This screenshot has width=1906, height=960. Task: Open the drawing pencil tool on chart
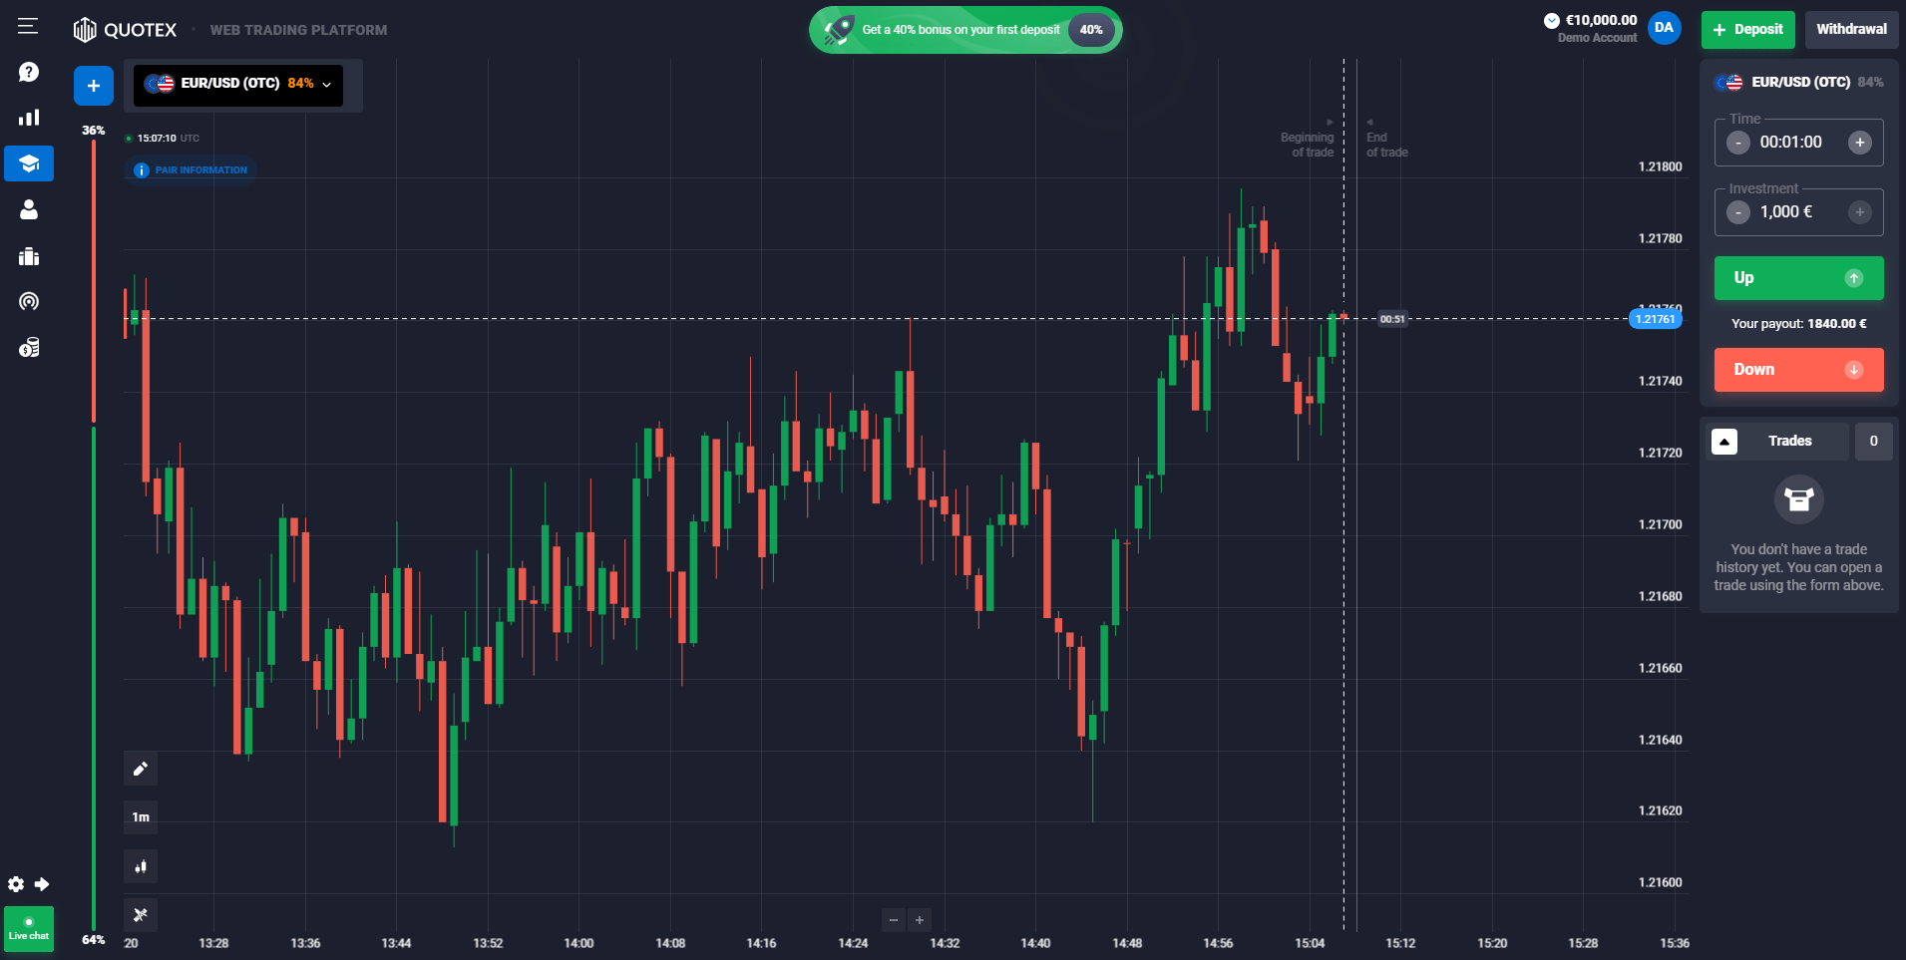pyautogui.click(x=140, y=769)
